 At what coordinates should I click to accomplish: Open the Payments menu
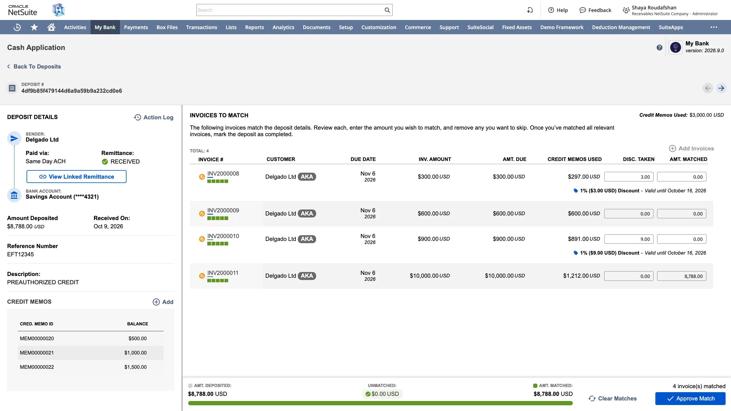coord(136,27)
